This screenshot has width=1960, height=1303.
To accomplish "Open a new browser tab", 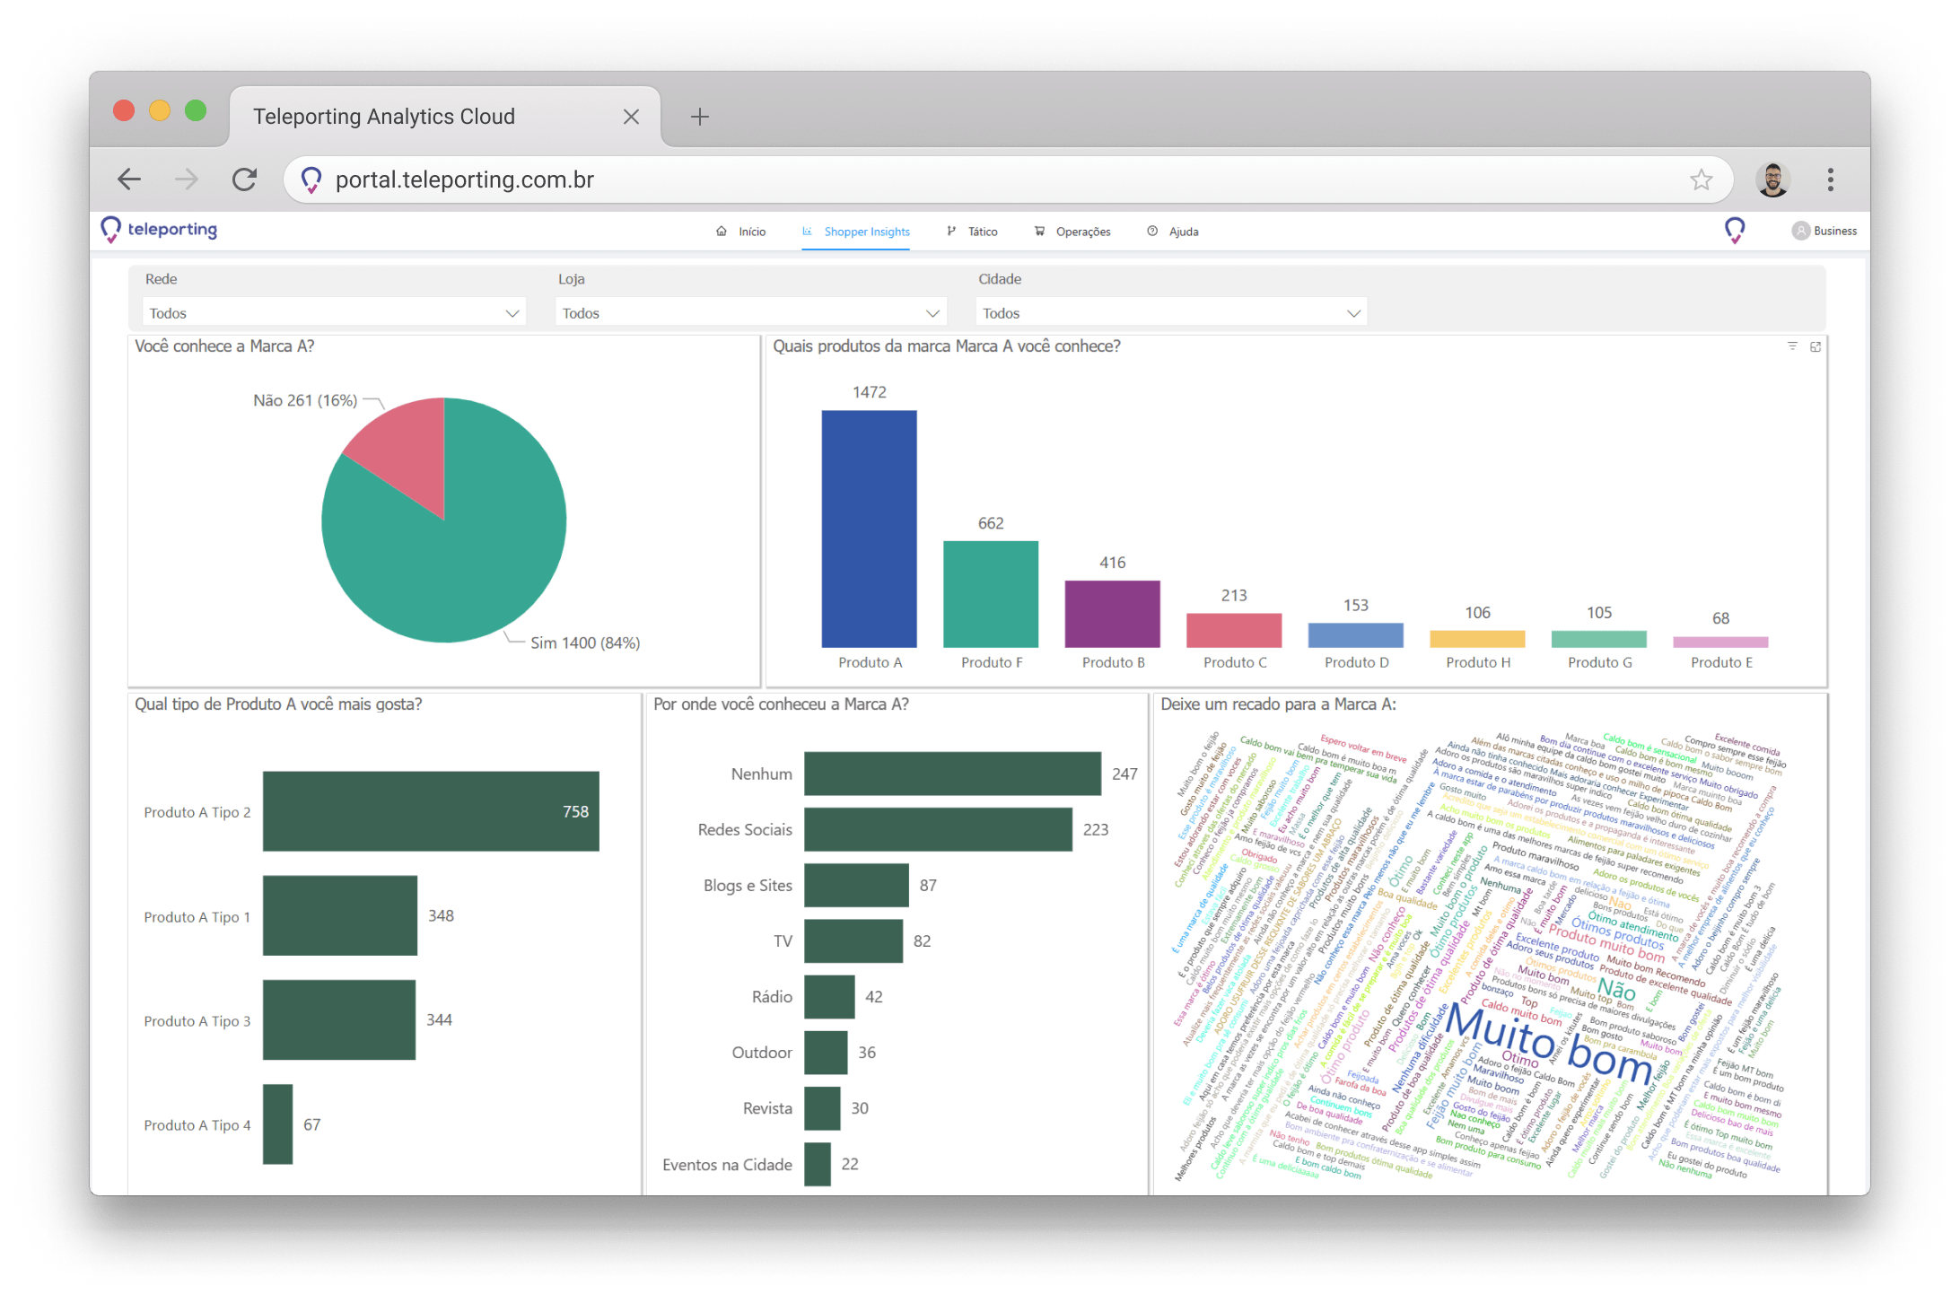I will (x=700, y=117).
